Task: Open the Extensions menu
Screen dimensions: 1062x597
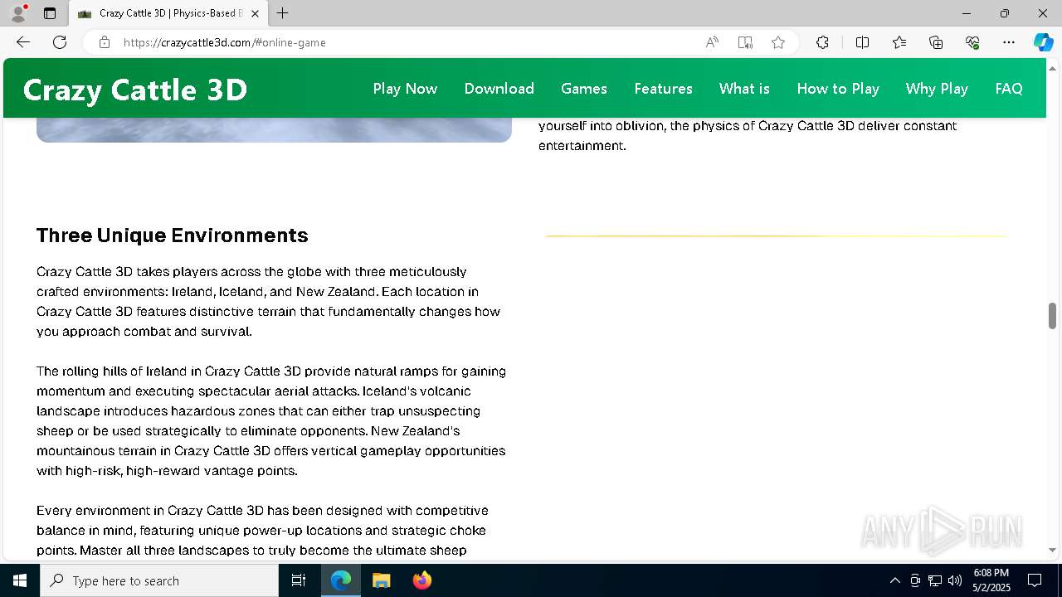Action: [x=822, y=42]
